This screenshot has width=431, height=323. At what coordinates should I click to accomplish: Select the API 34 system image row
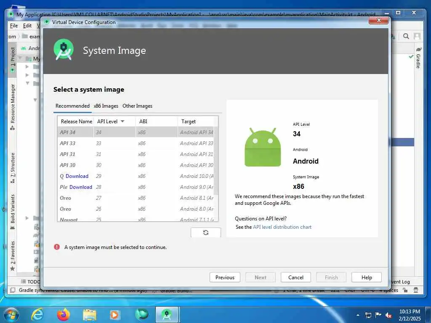click(136, 132)
